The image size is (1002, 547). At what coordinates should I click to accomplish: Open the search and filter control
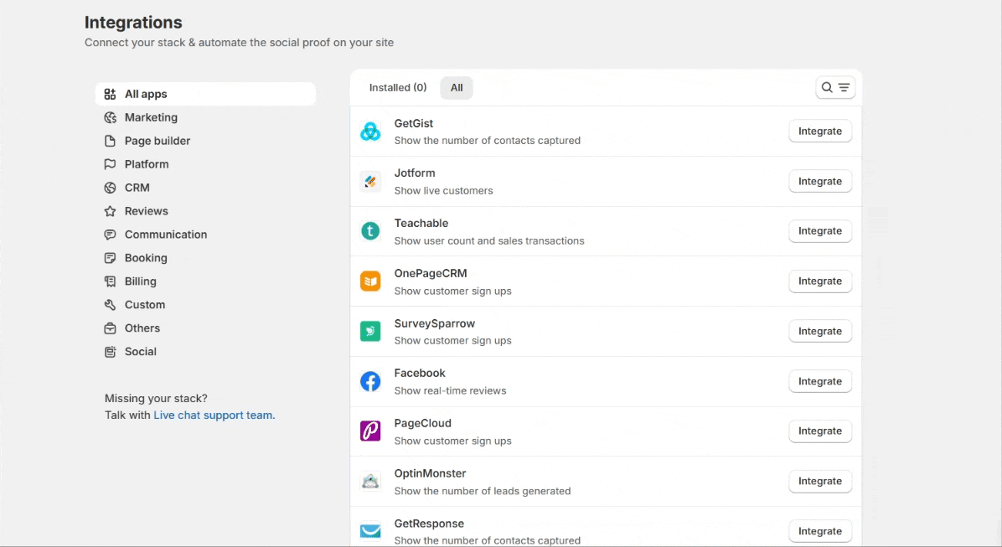[835, 88]
